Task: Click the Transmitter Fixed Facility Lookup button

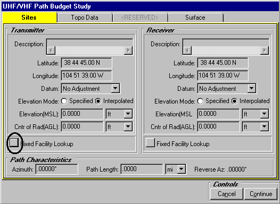Action: tap(14, 143)
